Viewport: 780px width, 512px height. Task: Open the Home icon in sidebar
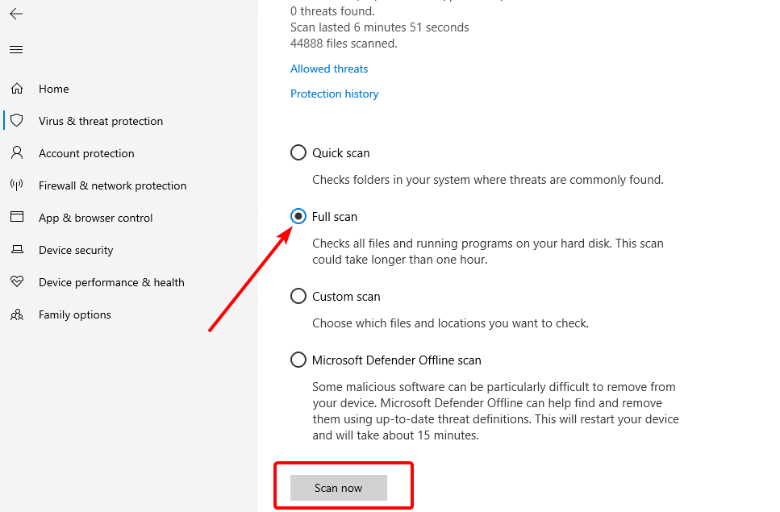tap(16, 89)
